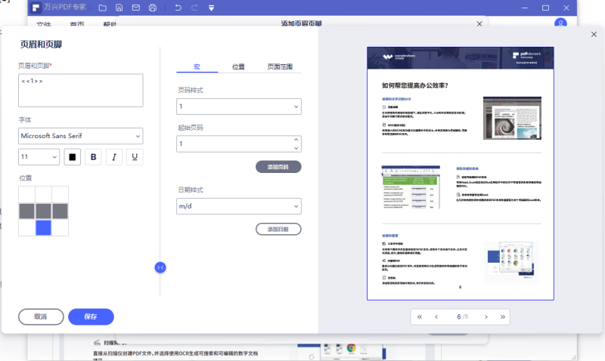
Task: Open the Microsoft Sans Serif font dropdown
Action: point(81,136)
